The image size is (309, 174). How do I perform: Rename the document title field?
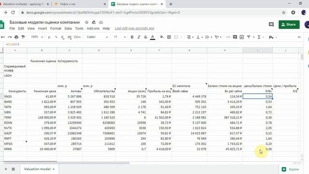pyautogui.click(x=45, y=22)
